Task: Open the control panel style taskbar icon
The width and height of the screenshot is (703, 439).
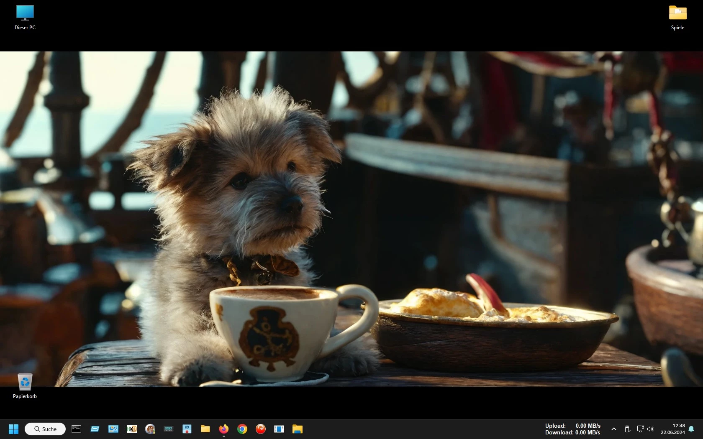Action: coord(113,429)
